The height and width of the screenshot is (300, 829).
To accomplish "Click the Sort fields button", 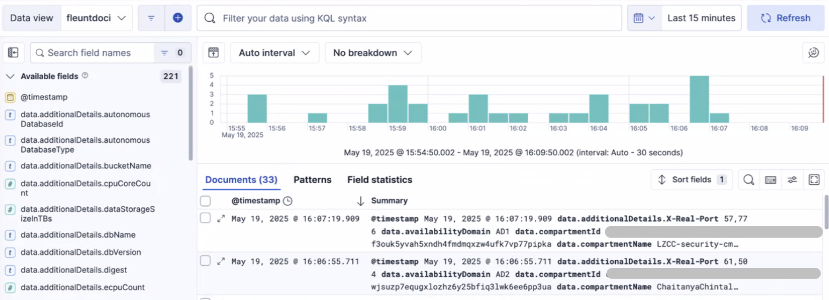I will coord(691,180).
